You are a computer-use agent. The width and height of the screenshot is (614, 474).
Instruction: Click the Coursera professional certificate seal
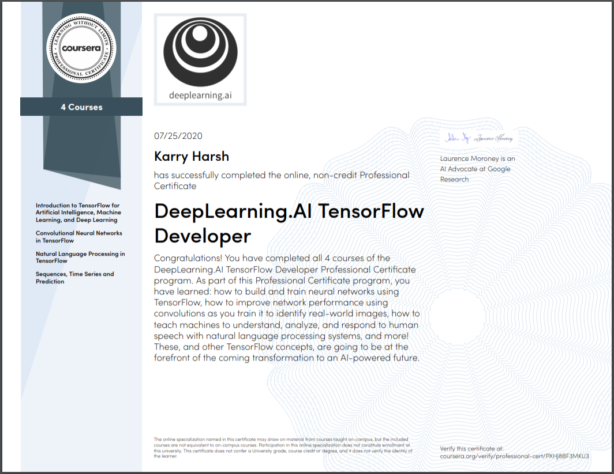pos(81,48)
